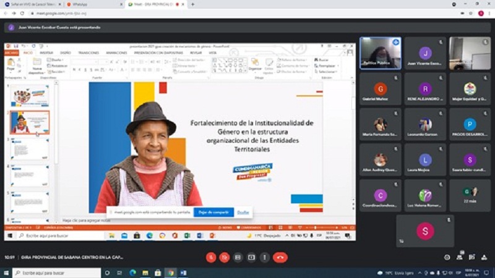Open ARCHIVO tab in shared PowerPoint
The image size is (495, 278).
tap(11, 53)
